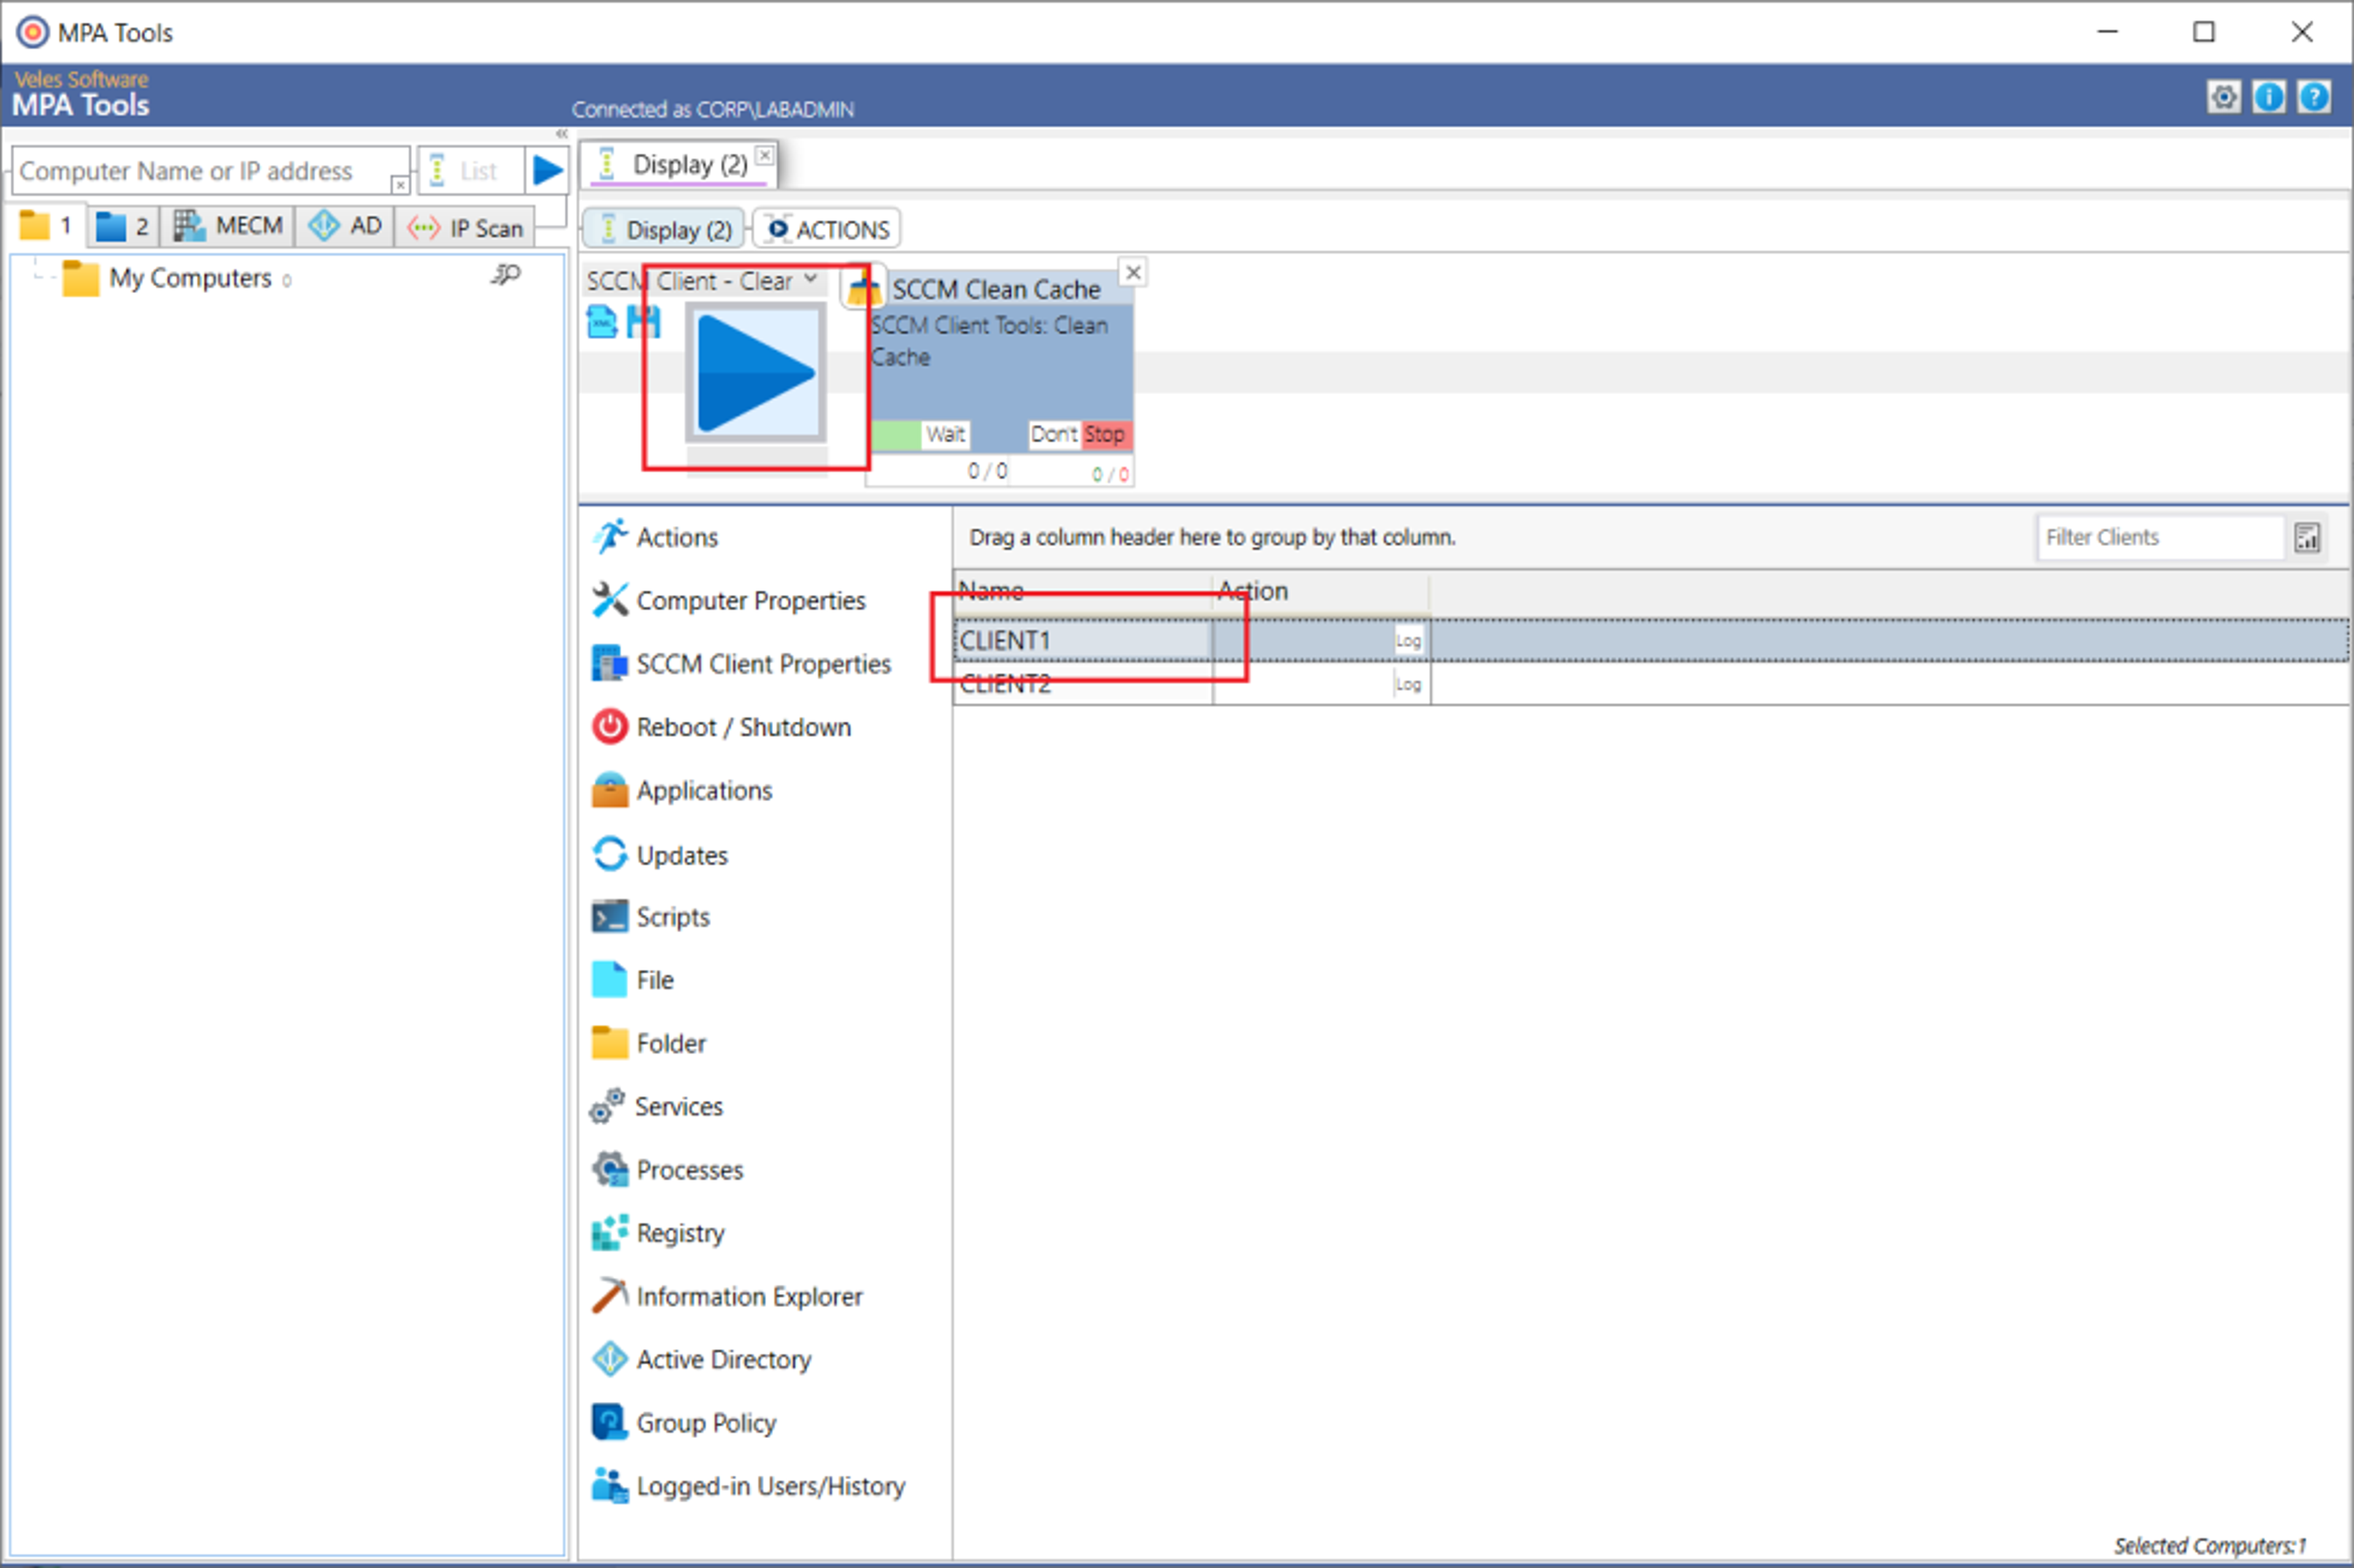Open Active Directory category
Screen dimensions: 2354x1568
(x=702, y=1359)
